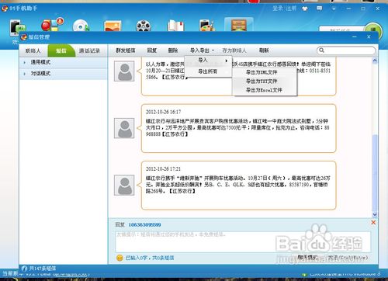Image resolution: width=388 pixels, height=281 pixels.
Task: Click the avatar of the first message
Action: click(124, 71)
